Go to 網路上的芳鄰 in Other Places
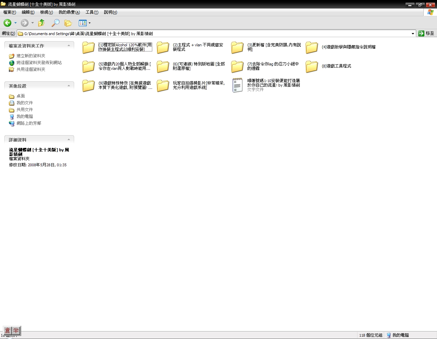The image size is (437, 339). (x=29, y=123)
